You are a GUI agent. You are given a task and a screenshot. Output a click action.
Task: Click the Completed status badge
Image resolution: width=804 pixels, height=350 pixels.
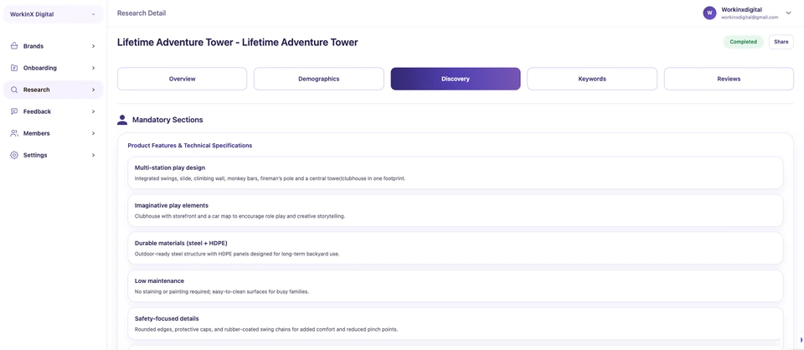click(x=744, y=42)
